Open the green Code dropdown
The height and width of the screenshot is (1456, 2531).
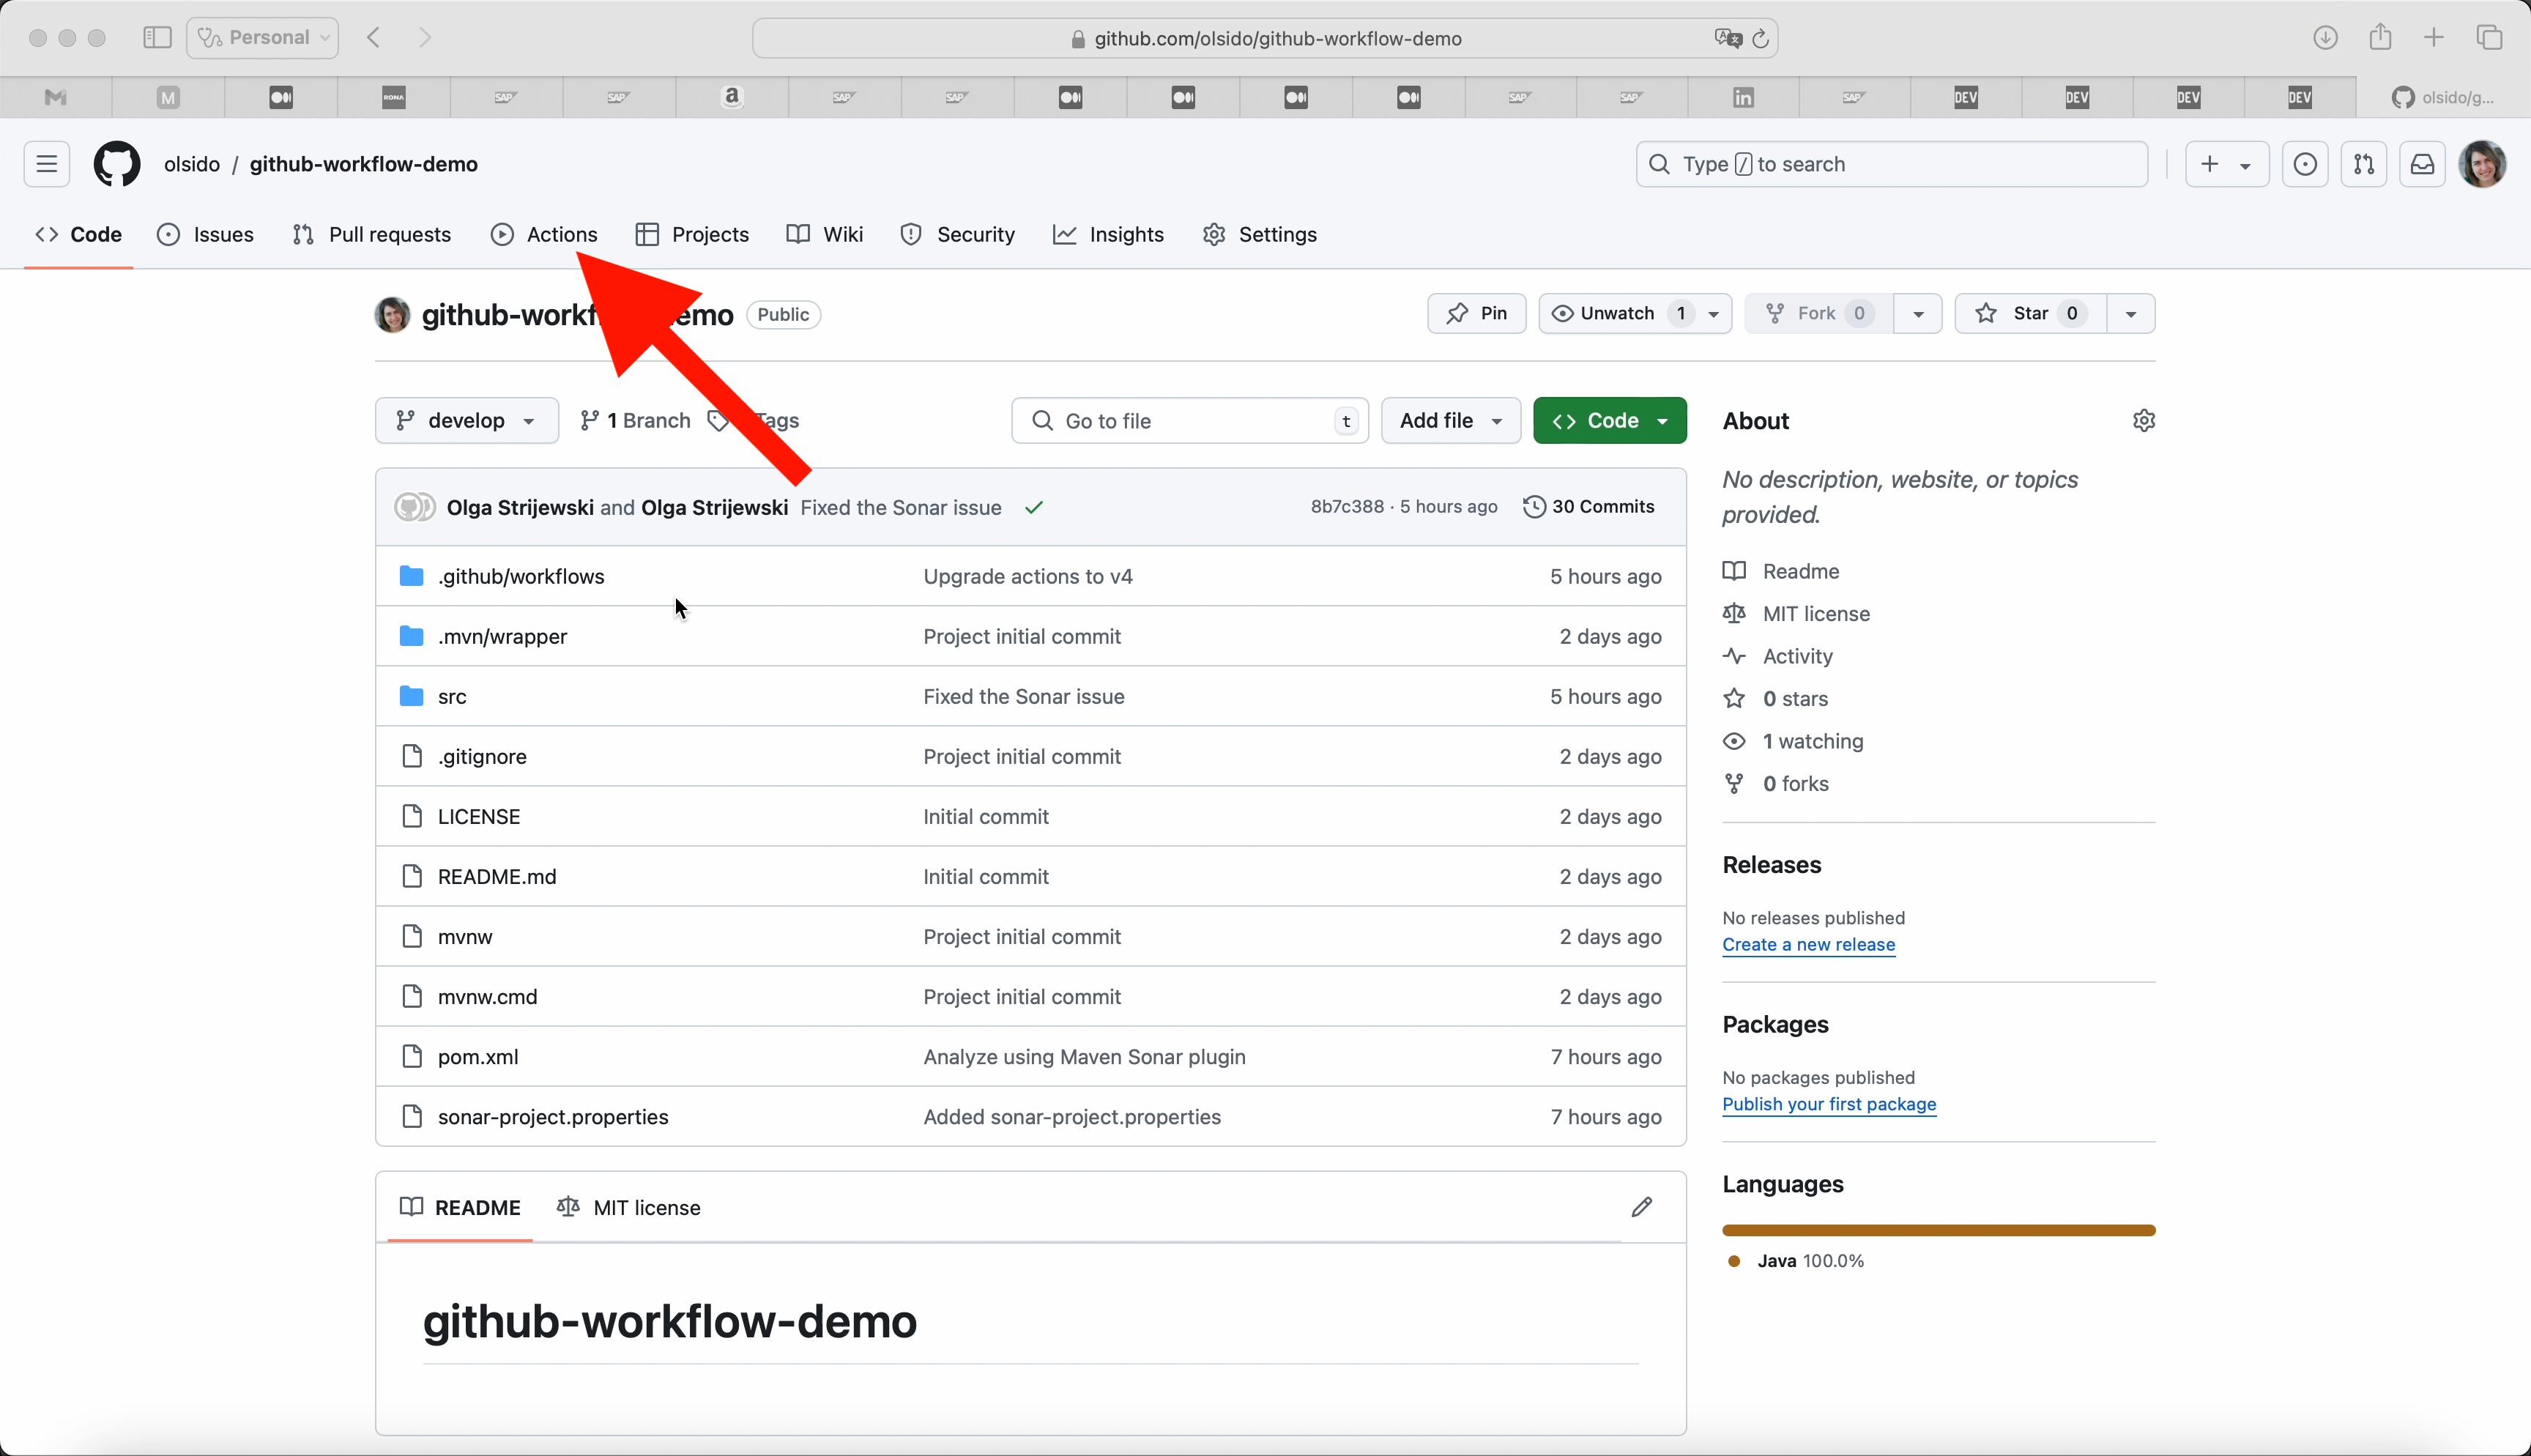pos(1610,421)
